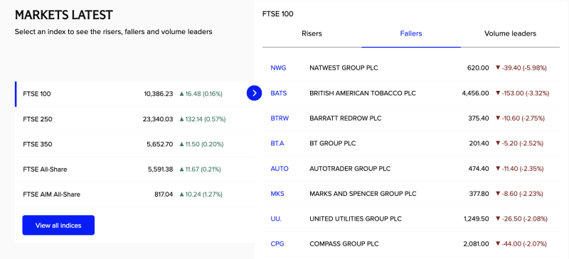Viewport: 569px width, 259px height.
Task: Click BARRATT REDROW PLC name
Action: [x=346, y=118]
